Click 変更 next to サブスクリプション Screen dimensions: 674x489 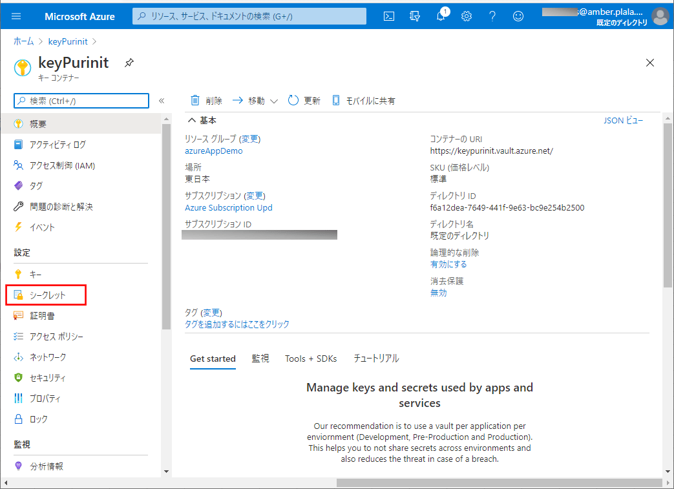[255, 196]
